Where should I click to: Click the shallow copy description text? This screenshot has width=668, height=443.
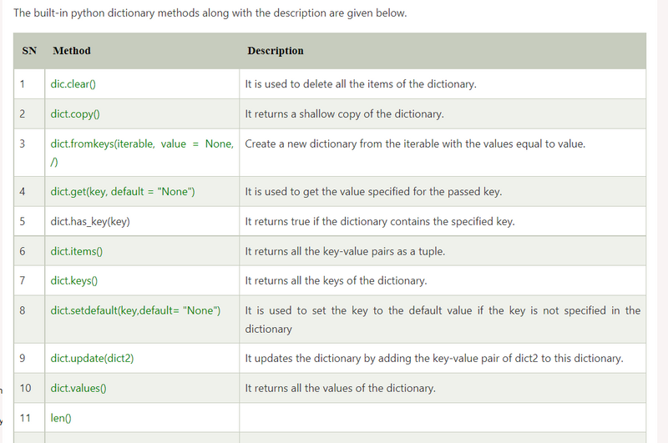344,113
